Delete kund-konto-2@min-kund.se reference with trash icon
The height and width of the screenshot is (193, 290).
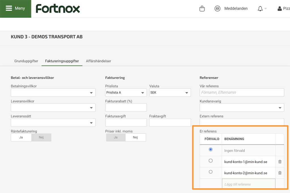click(280, 173)
